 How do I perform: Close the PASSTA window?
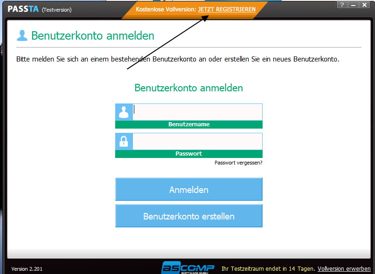click(x=364, y=5)
